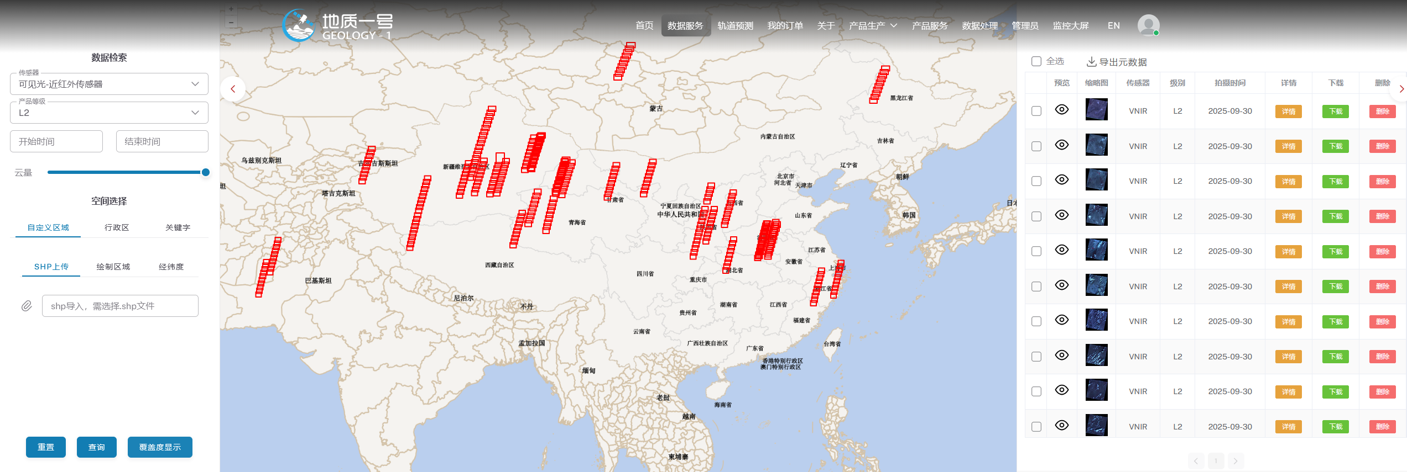Open the 轨道预测 menu item
Screen dimensions: 1407x472
point(735,25)
